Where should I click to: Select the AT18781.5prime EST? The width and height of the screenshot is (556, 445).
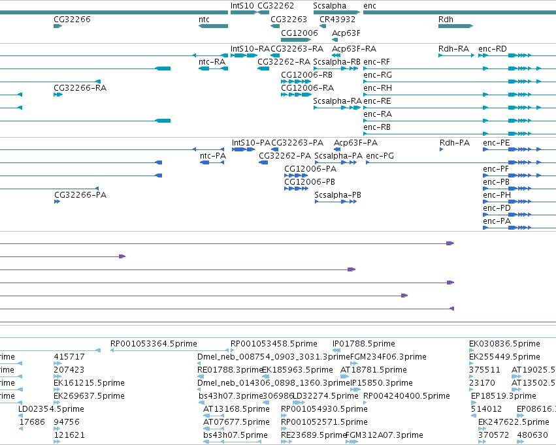pos(344,376)
